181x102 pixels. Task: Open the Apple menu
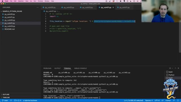(x=3, y=1)
